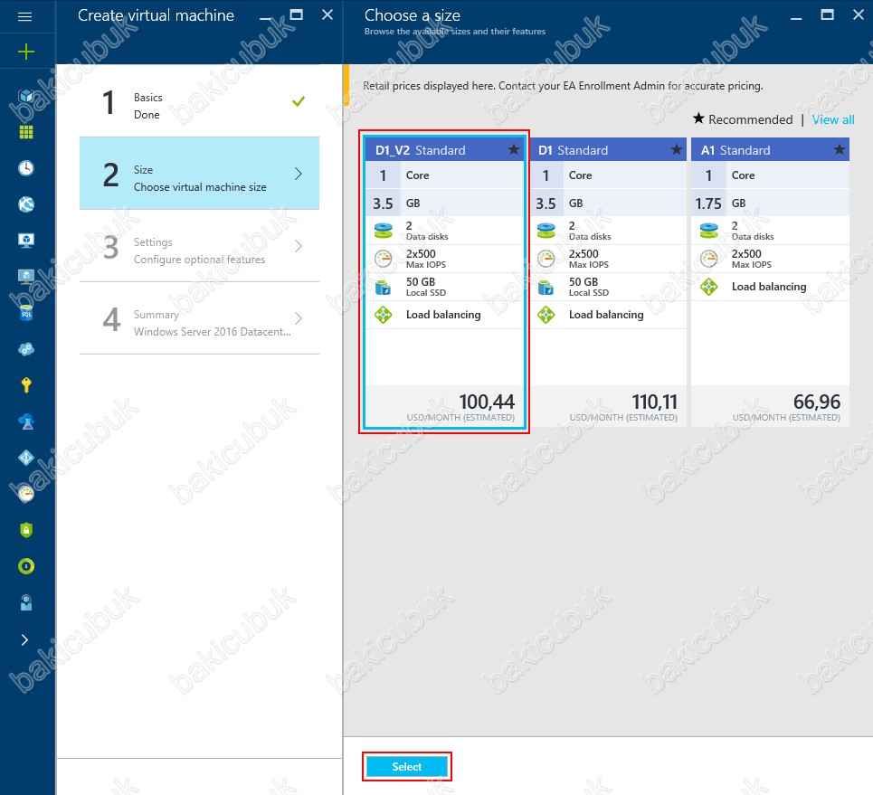Open step 1 Basics

point(199,101)
